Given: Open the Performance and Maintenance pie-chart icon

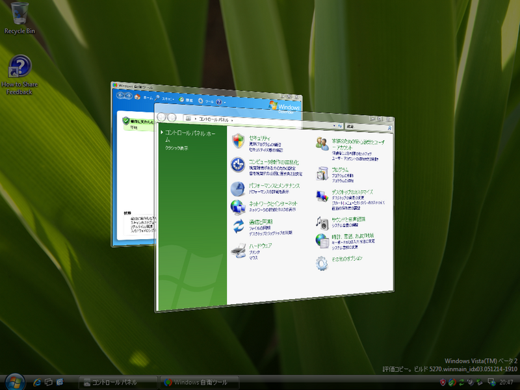Looking at the screenshot, I should tap(237, 188).
